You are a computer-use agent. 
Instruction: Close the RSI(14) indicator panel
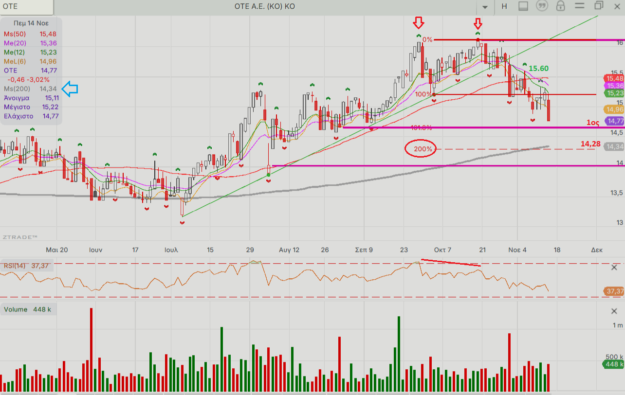click(614, 268)
